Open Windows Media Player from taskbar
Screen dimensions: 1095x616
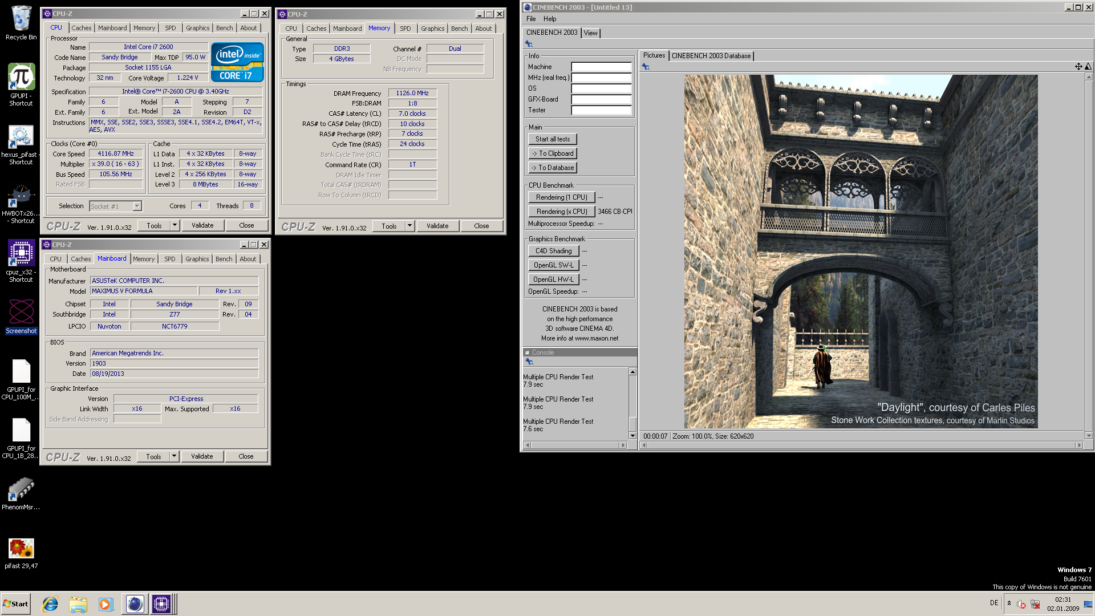[x=106, y=604]
